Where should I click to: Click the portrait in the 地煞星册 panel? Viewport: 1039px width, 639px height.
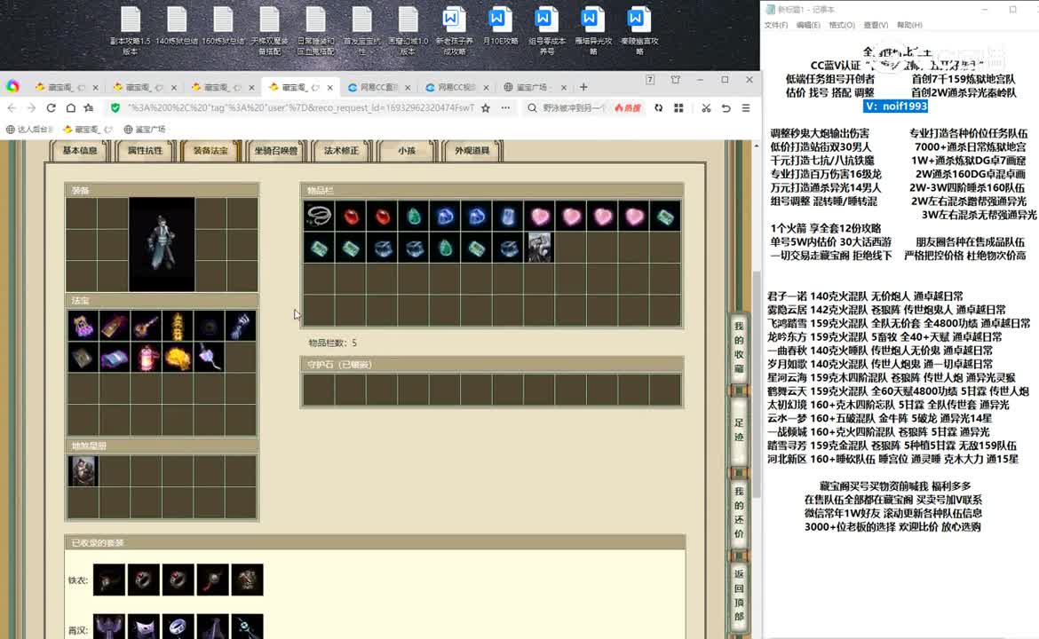point(83,470)
